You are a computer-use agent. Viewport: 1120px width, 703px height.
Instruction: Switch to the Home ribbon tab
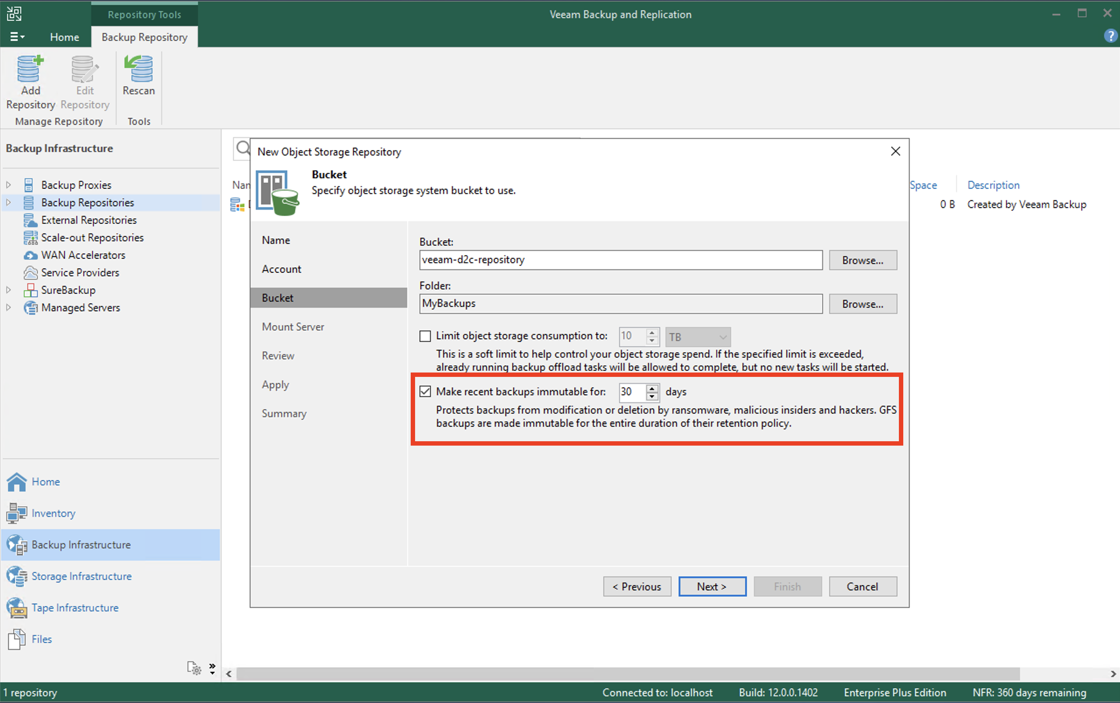click(64, 37)
